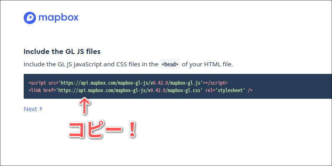Click the 'of your HTML file.' text
Image resolution: width=332 pixels, height=166 pixels.
(x=207, y=64)
